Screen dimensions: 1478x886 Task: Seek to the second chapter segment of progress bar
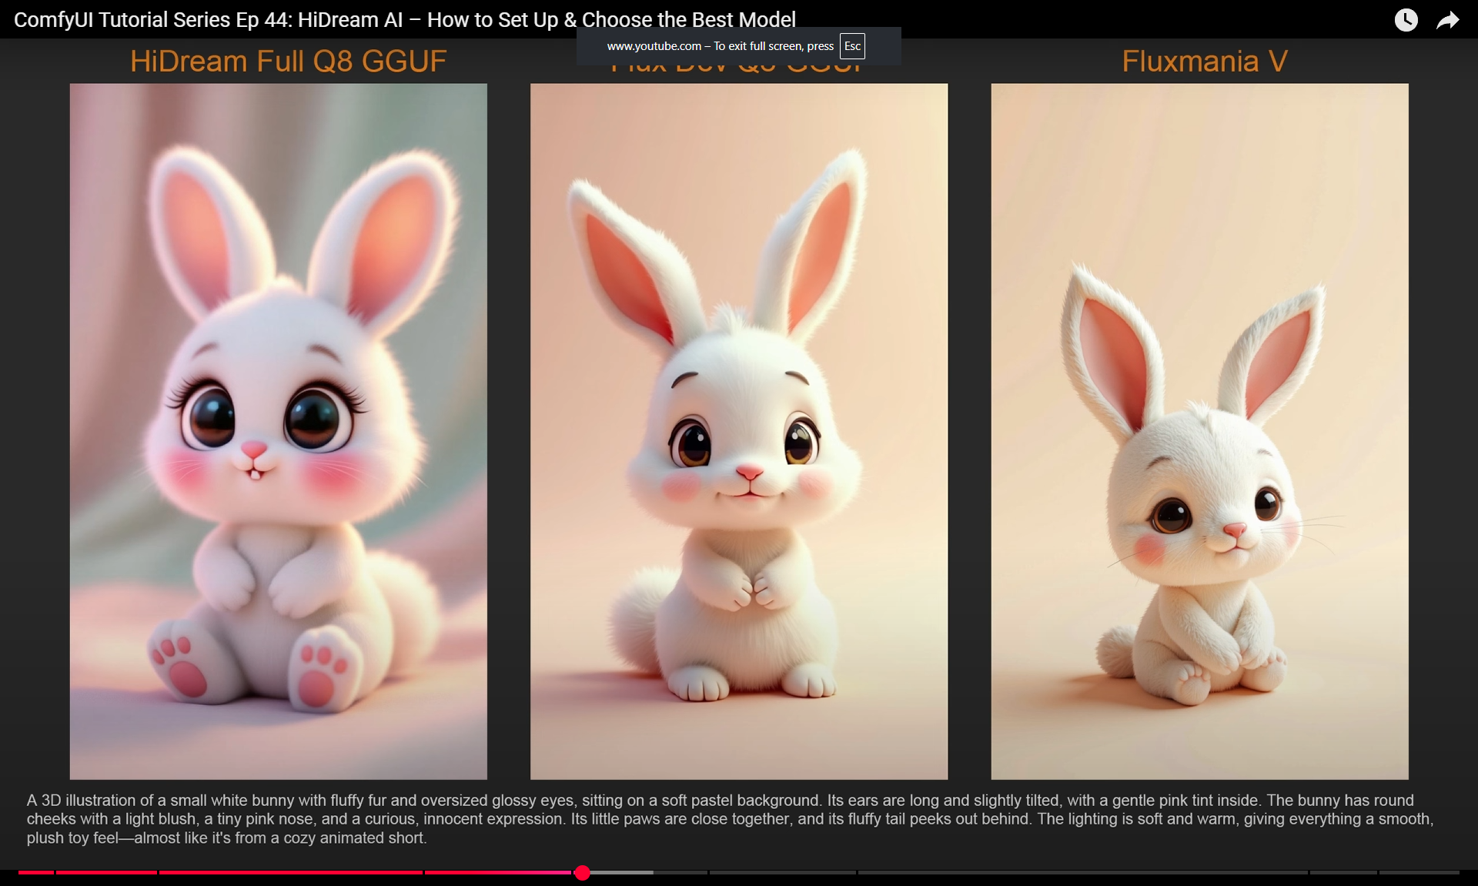[106, 872]
